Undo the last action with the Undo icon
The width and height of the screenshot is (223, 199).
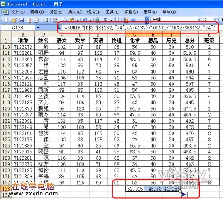click(85, 20)
